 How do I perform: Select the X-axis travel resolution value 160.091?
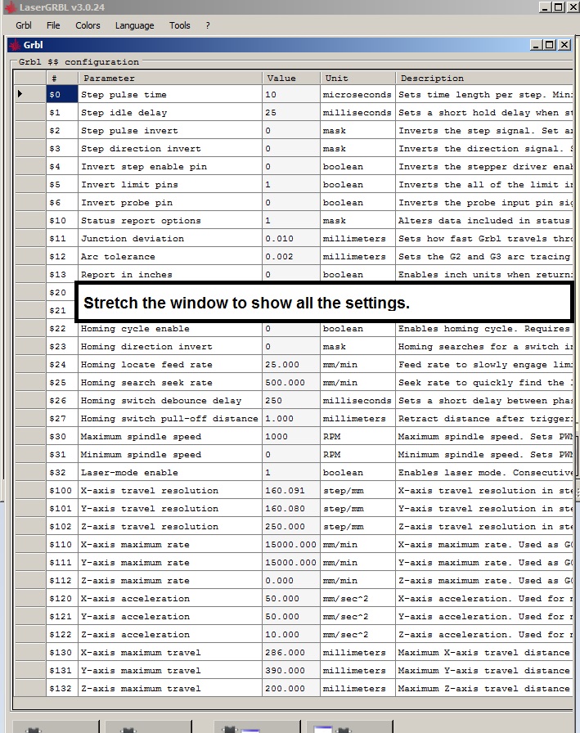(x=291, y=491)
